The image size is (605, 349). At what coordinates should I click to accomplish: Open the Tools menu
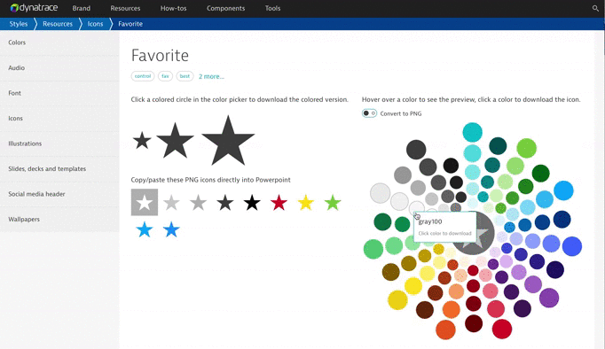tap(272, 8)
